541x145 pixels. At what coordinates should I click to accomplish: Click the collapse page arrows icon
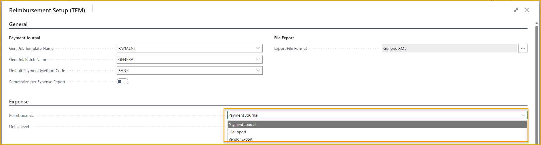[x=516, y=10]
